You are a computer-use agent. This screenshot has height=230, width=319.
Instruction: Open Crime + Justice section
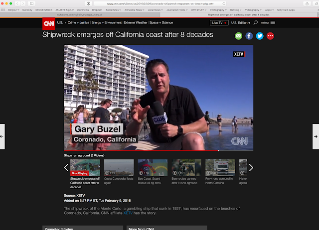pyautogui.click(x=78, y=22)
